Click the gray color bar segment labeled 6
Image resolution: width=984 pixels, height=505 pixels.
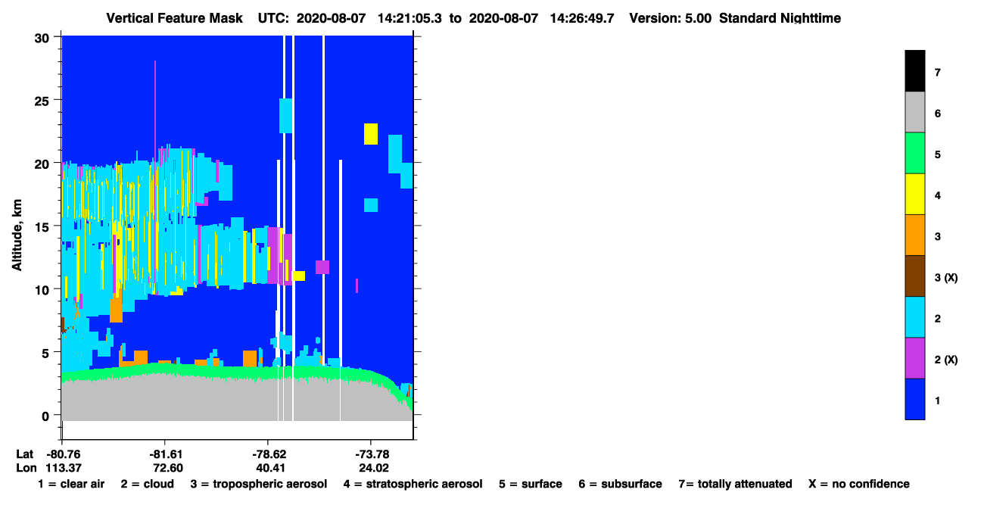914,112
